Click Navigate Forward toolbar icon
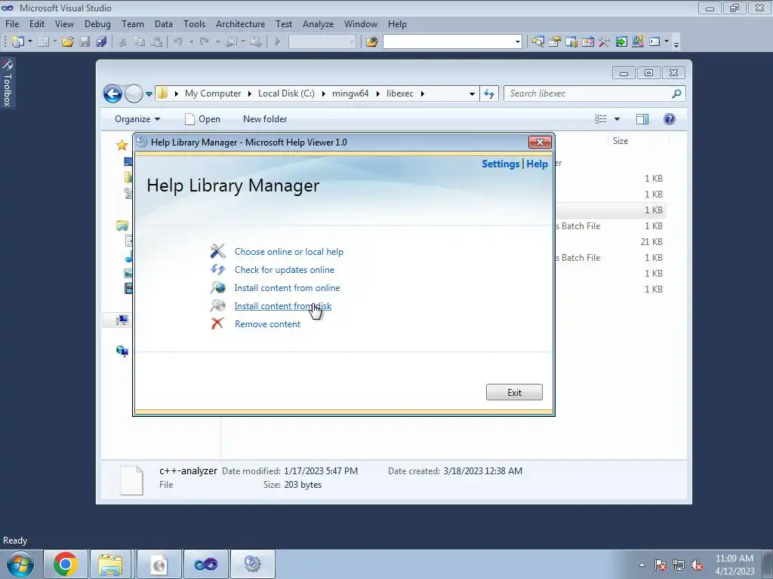Viewport: 773px width, 579px height. tap(255, 42)
